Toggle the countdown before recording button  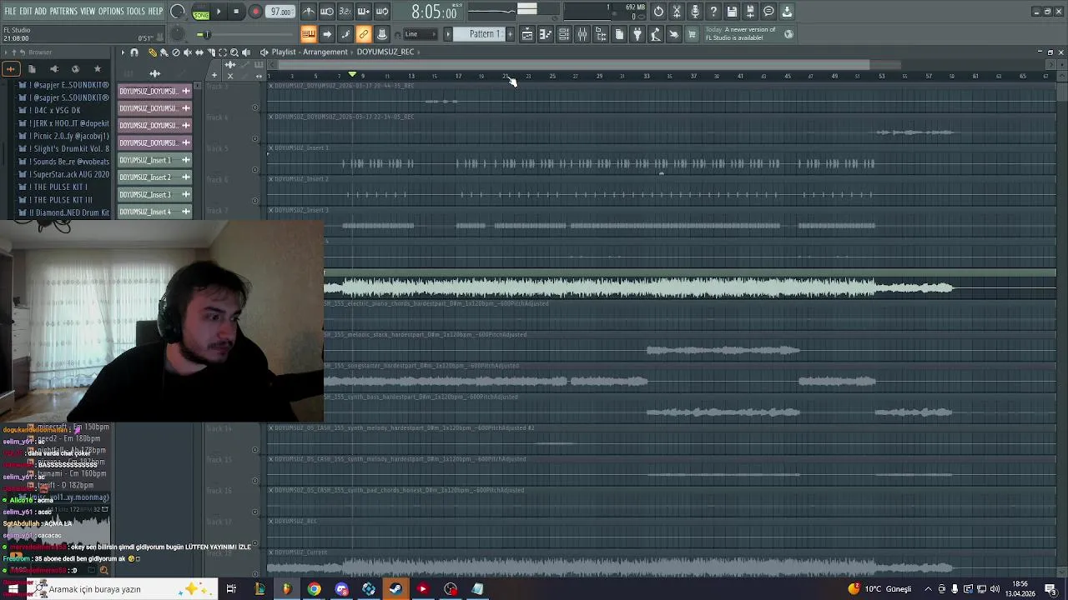coord(345,12)
